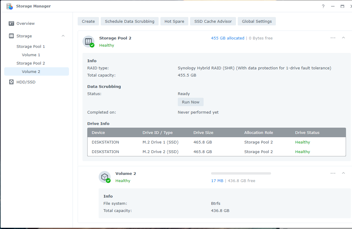Click the HDD/SSD sidebar icon
This screenshot has height=229, width=352.
coord(11,82)
